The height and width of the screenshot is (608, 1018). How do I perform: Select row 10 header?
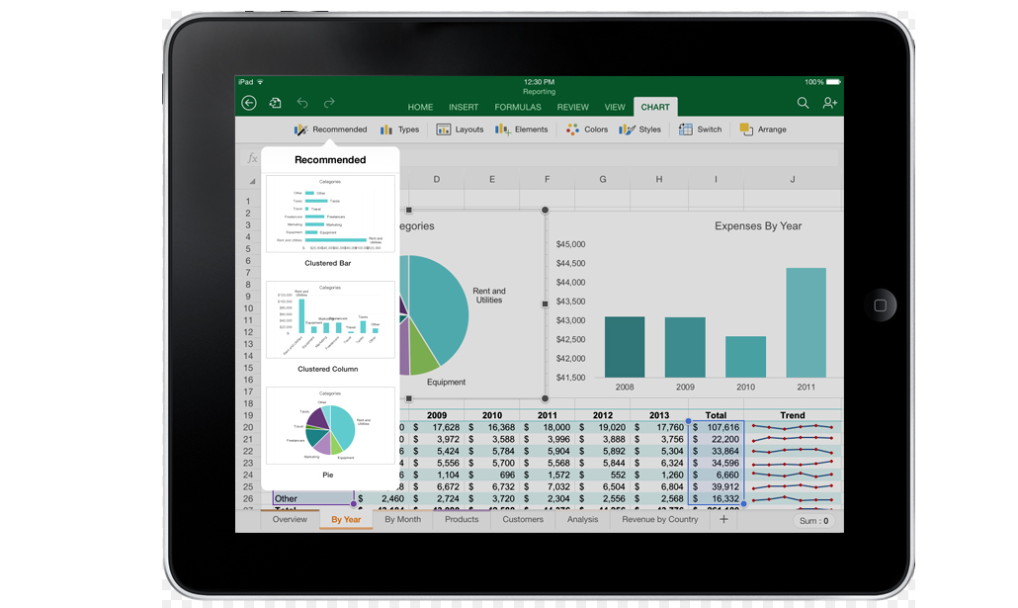tap(248, 308)
